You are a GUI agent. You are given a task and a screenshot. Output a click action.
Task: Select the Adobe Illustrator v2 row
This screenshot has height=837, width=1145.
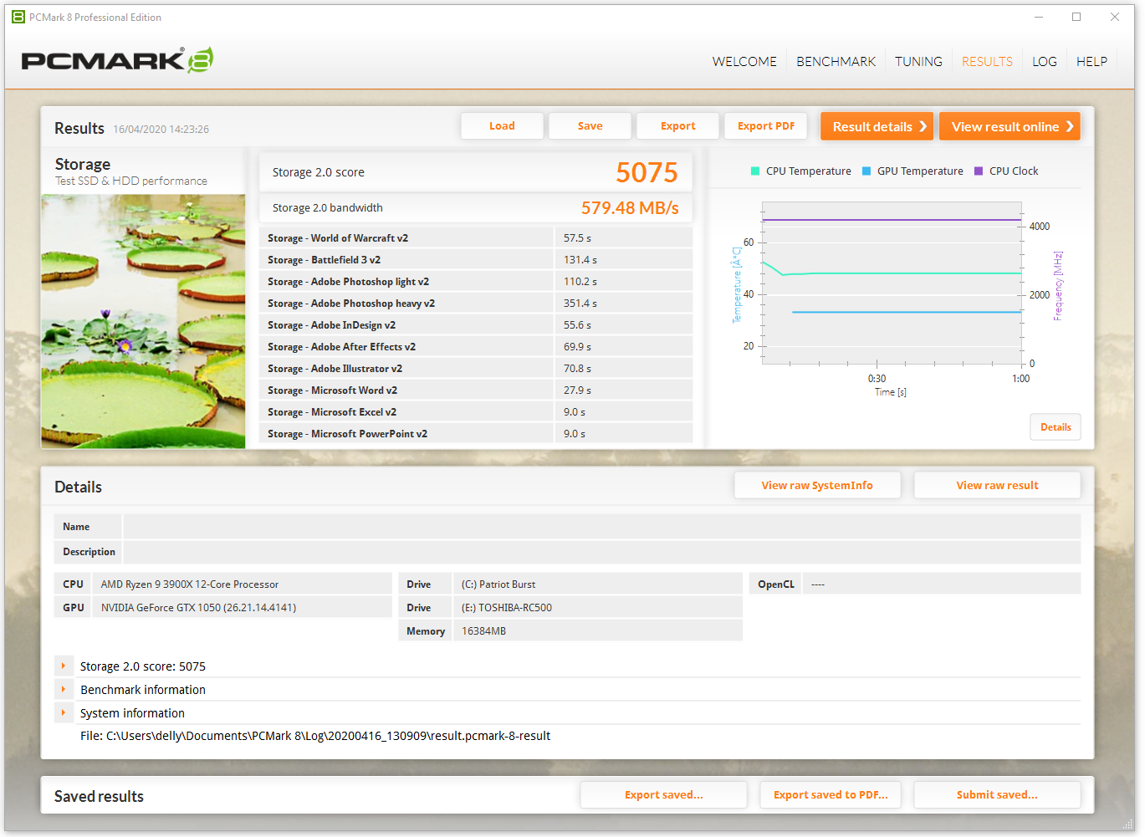click(x=476, y=369)
